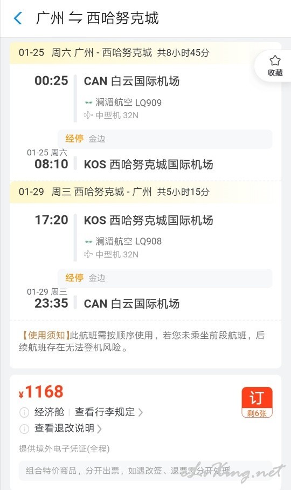Expand chevron next to 查看行李规定

coord(140,412)
